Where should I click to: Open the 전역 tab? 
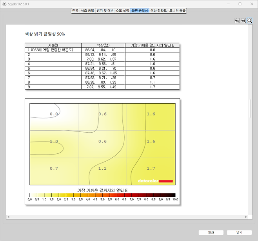pos(75,11)
